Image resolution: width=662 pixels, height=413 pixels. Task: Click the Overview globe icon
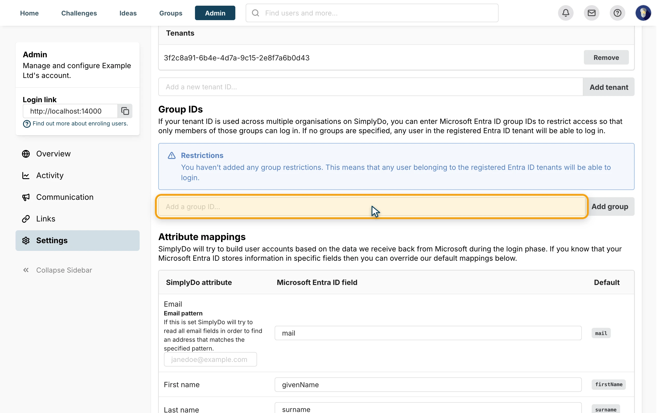point(26,154)
